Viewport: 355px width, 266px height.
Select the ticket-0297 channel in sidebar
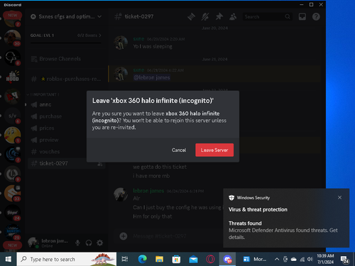pos(66,163)
